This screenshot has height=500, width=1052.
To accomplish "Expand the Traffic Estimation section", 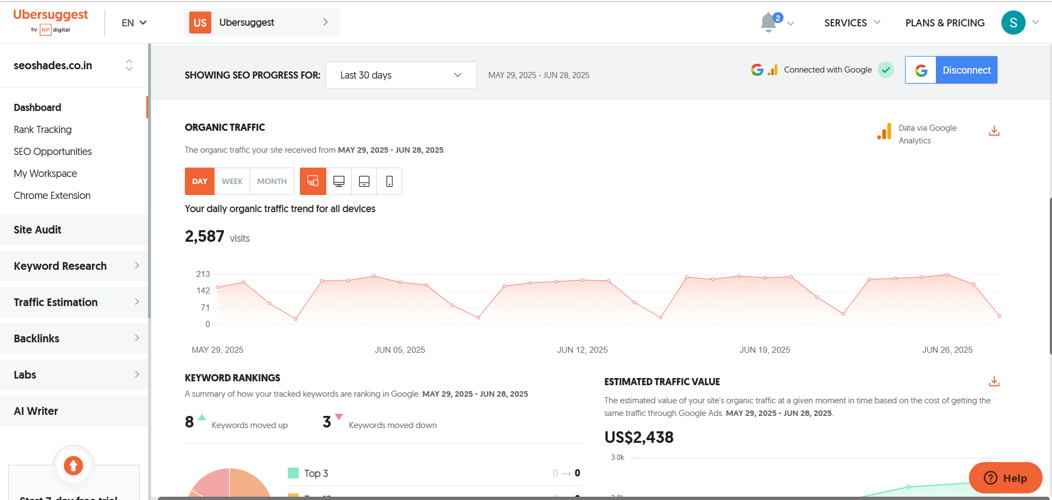I will coord(74,302).
